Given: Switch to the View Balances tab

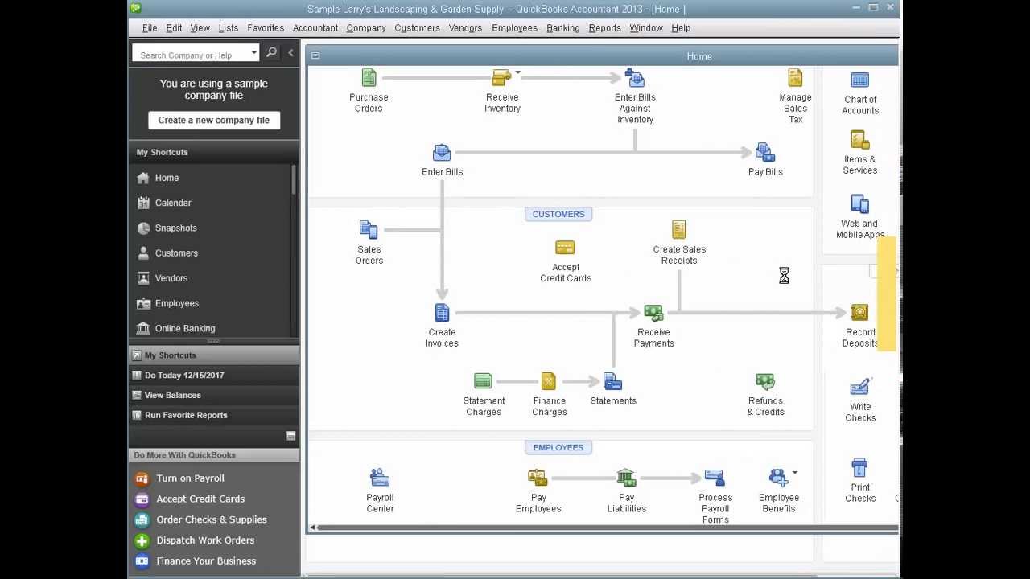Looking at the screenshot, I should pos(213,396).
